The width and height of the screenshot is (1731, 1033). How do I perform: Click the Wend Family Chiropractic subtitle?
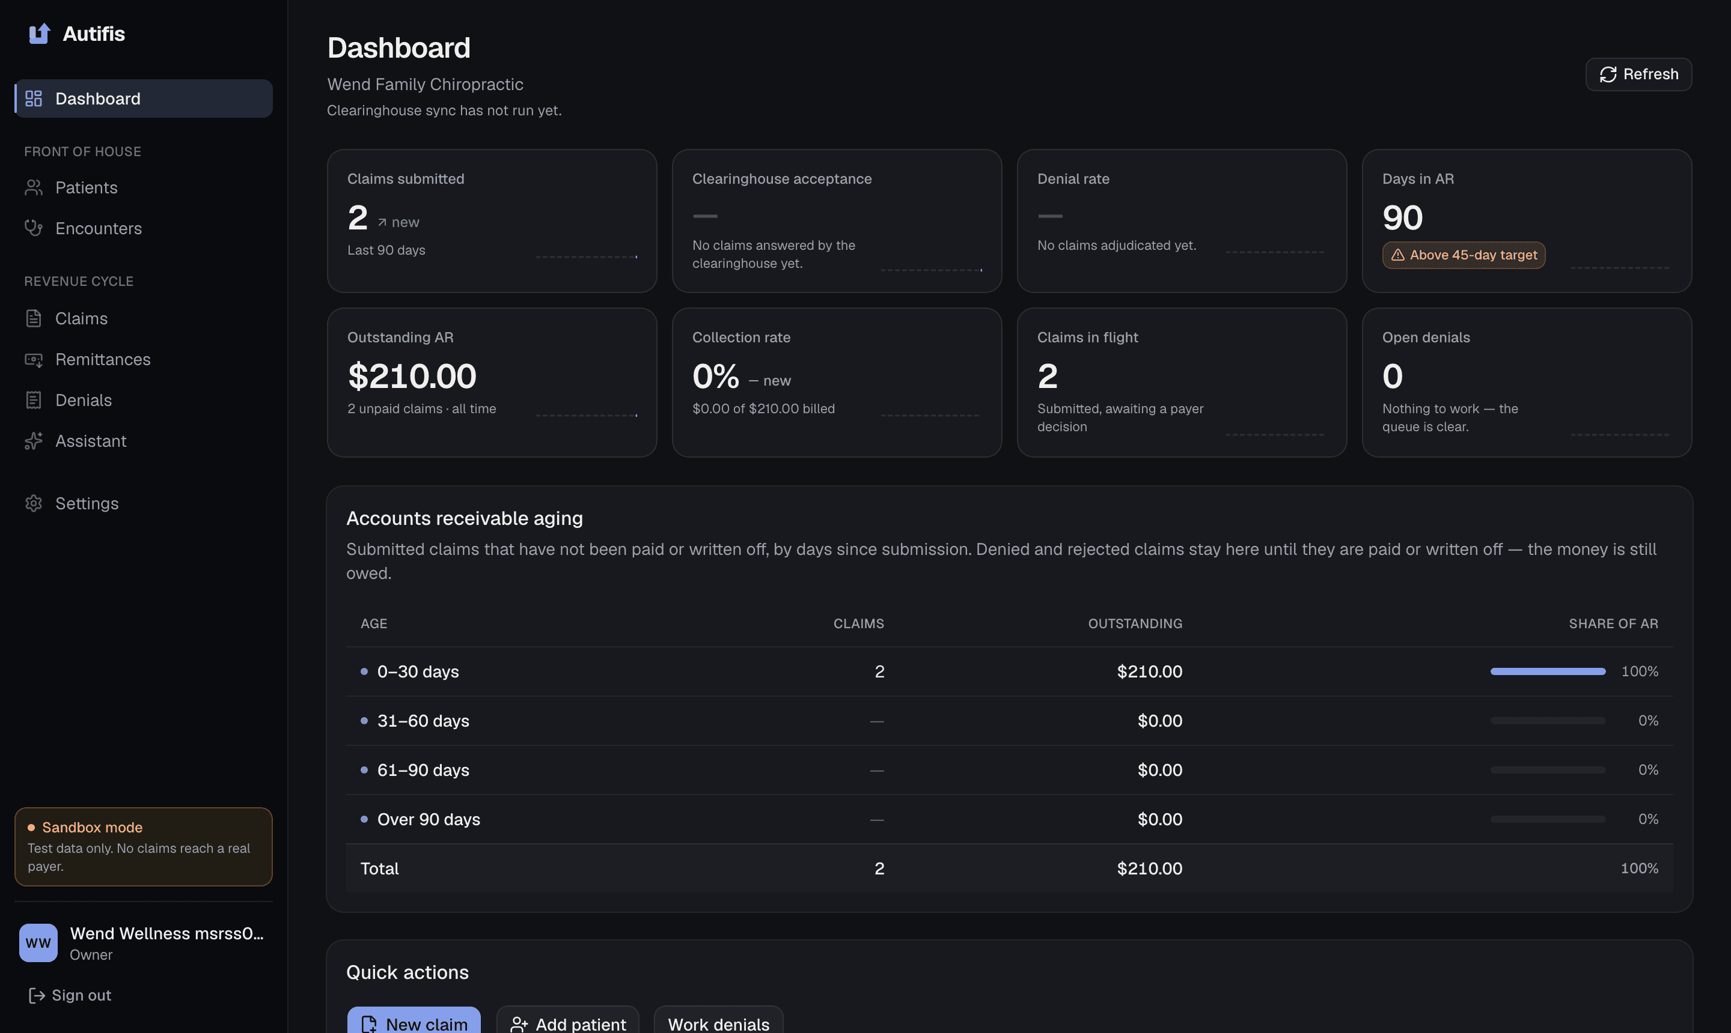[x=425, y=84]
